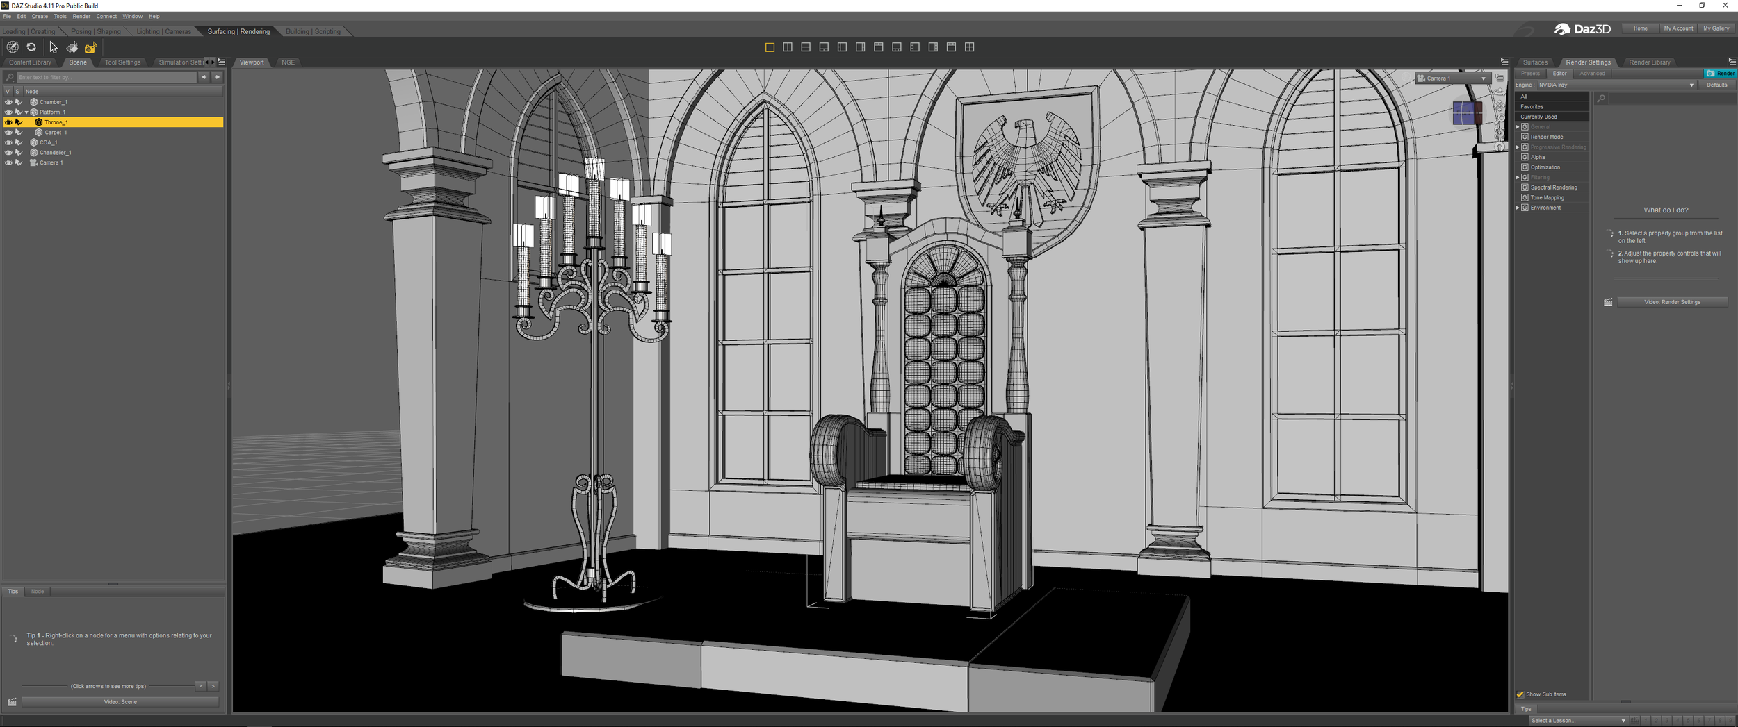Activate the Surface Selection tool
The image size is (1738, 727).
(72, 47)
